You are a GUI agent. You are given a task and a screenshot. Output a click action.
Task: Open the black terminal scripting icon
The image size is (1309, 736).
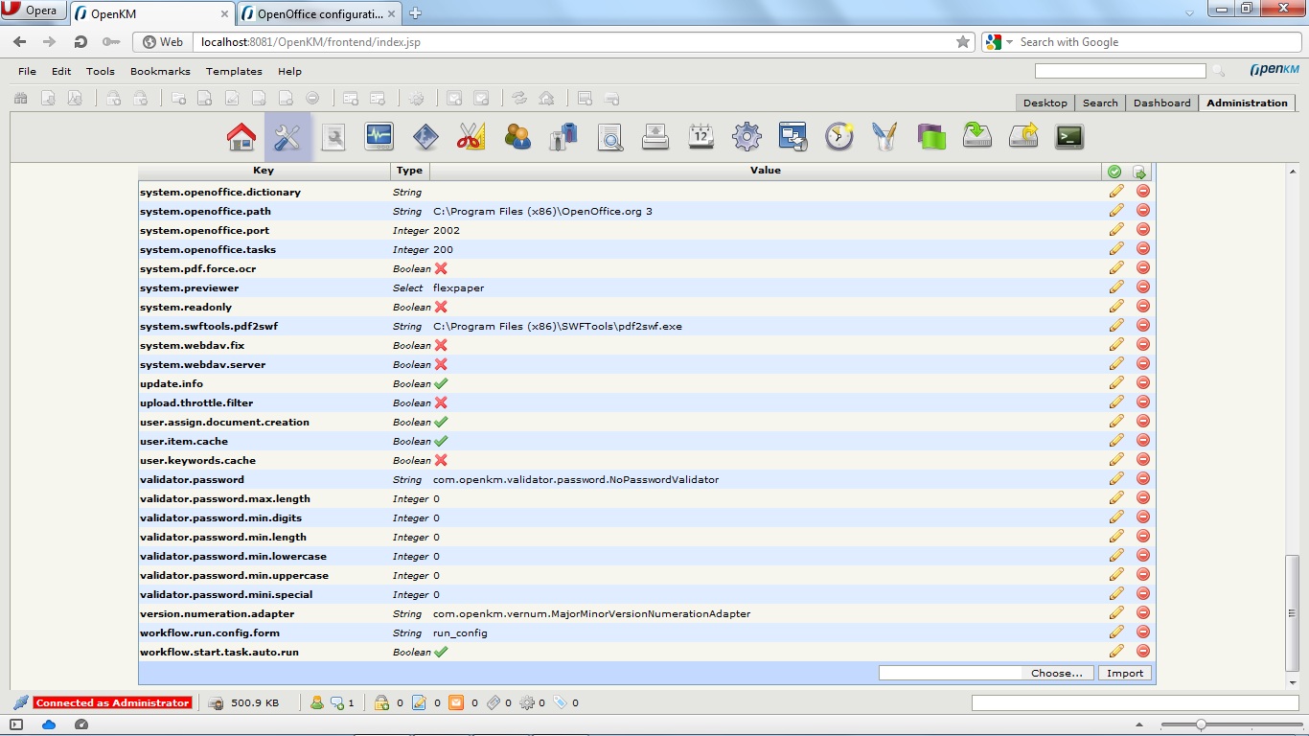(x=1068, y=137)
